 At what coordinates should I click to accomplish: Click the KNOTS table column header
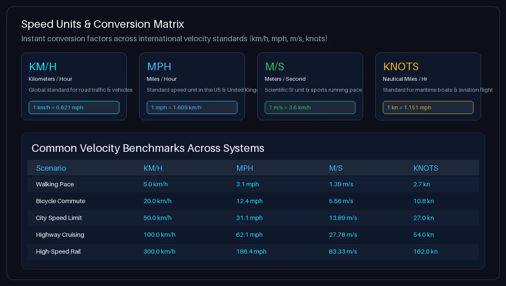click(x=426, y=168)
